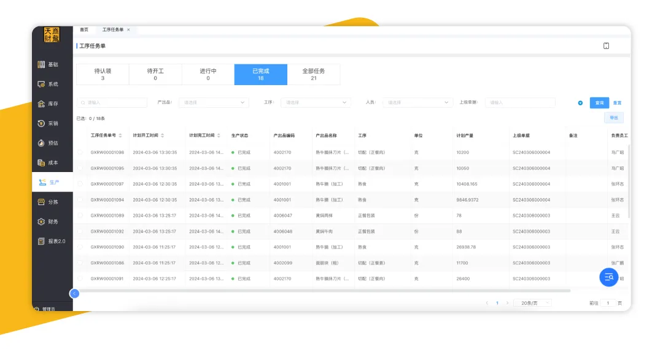
Task: Click the 天商财龙 logo
Action: pos(52,34)
